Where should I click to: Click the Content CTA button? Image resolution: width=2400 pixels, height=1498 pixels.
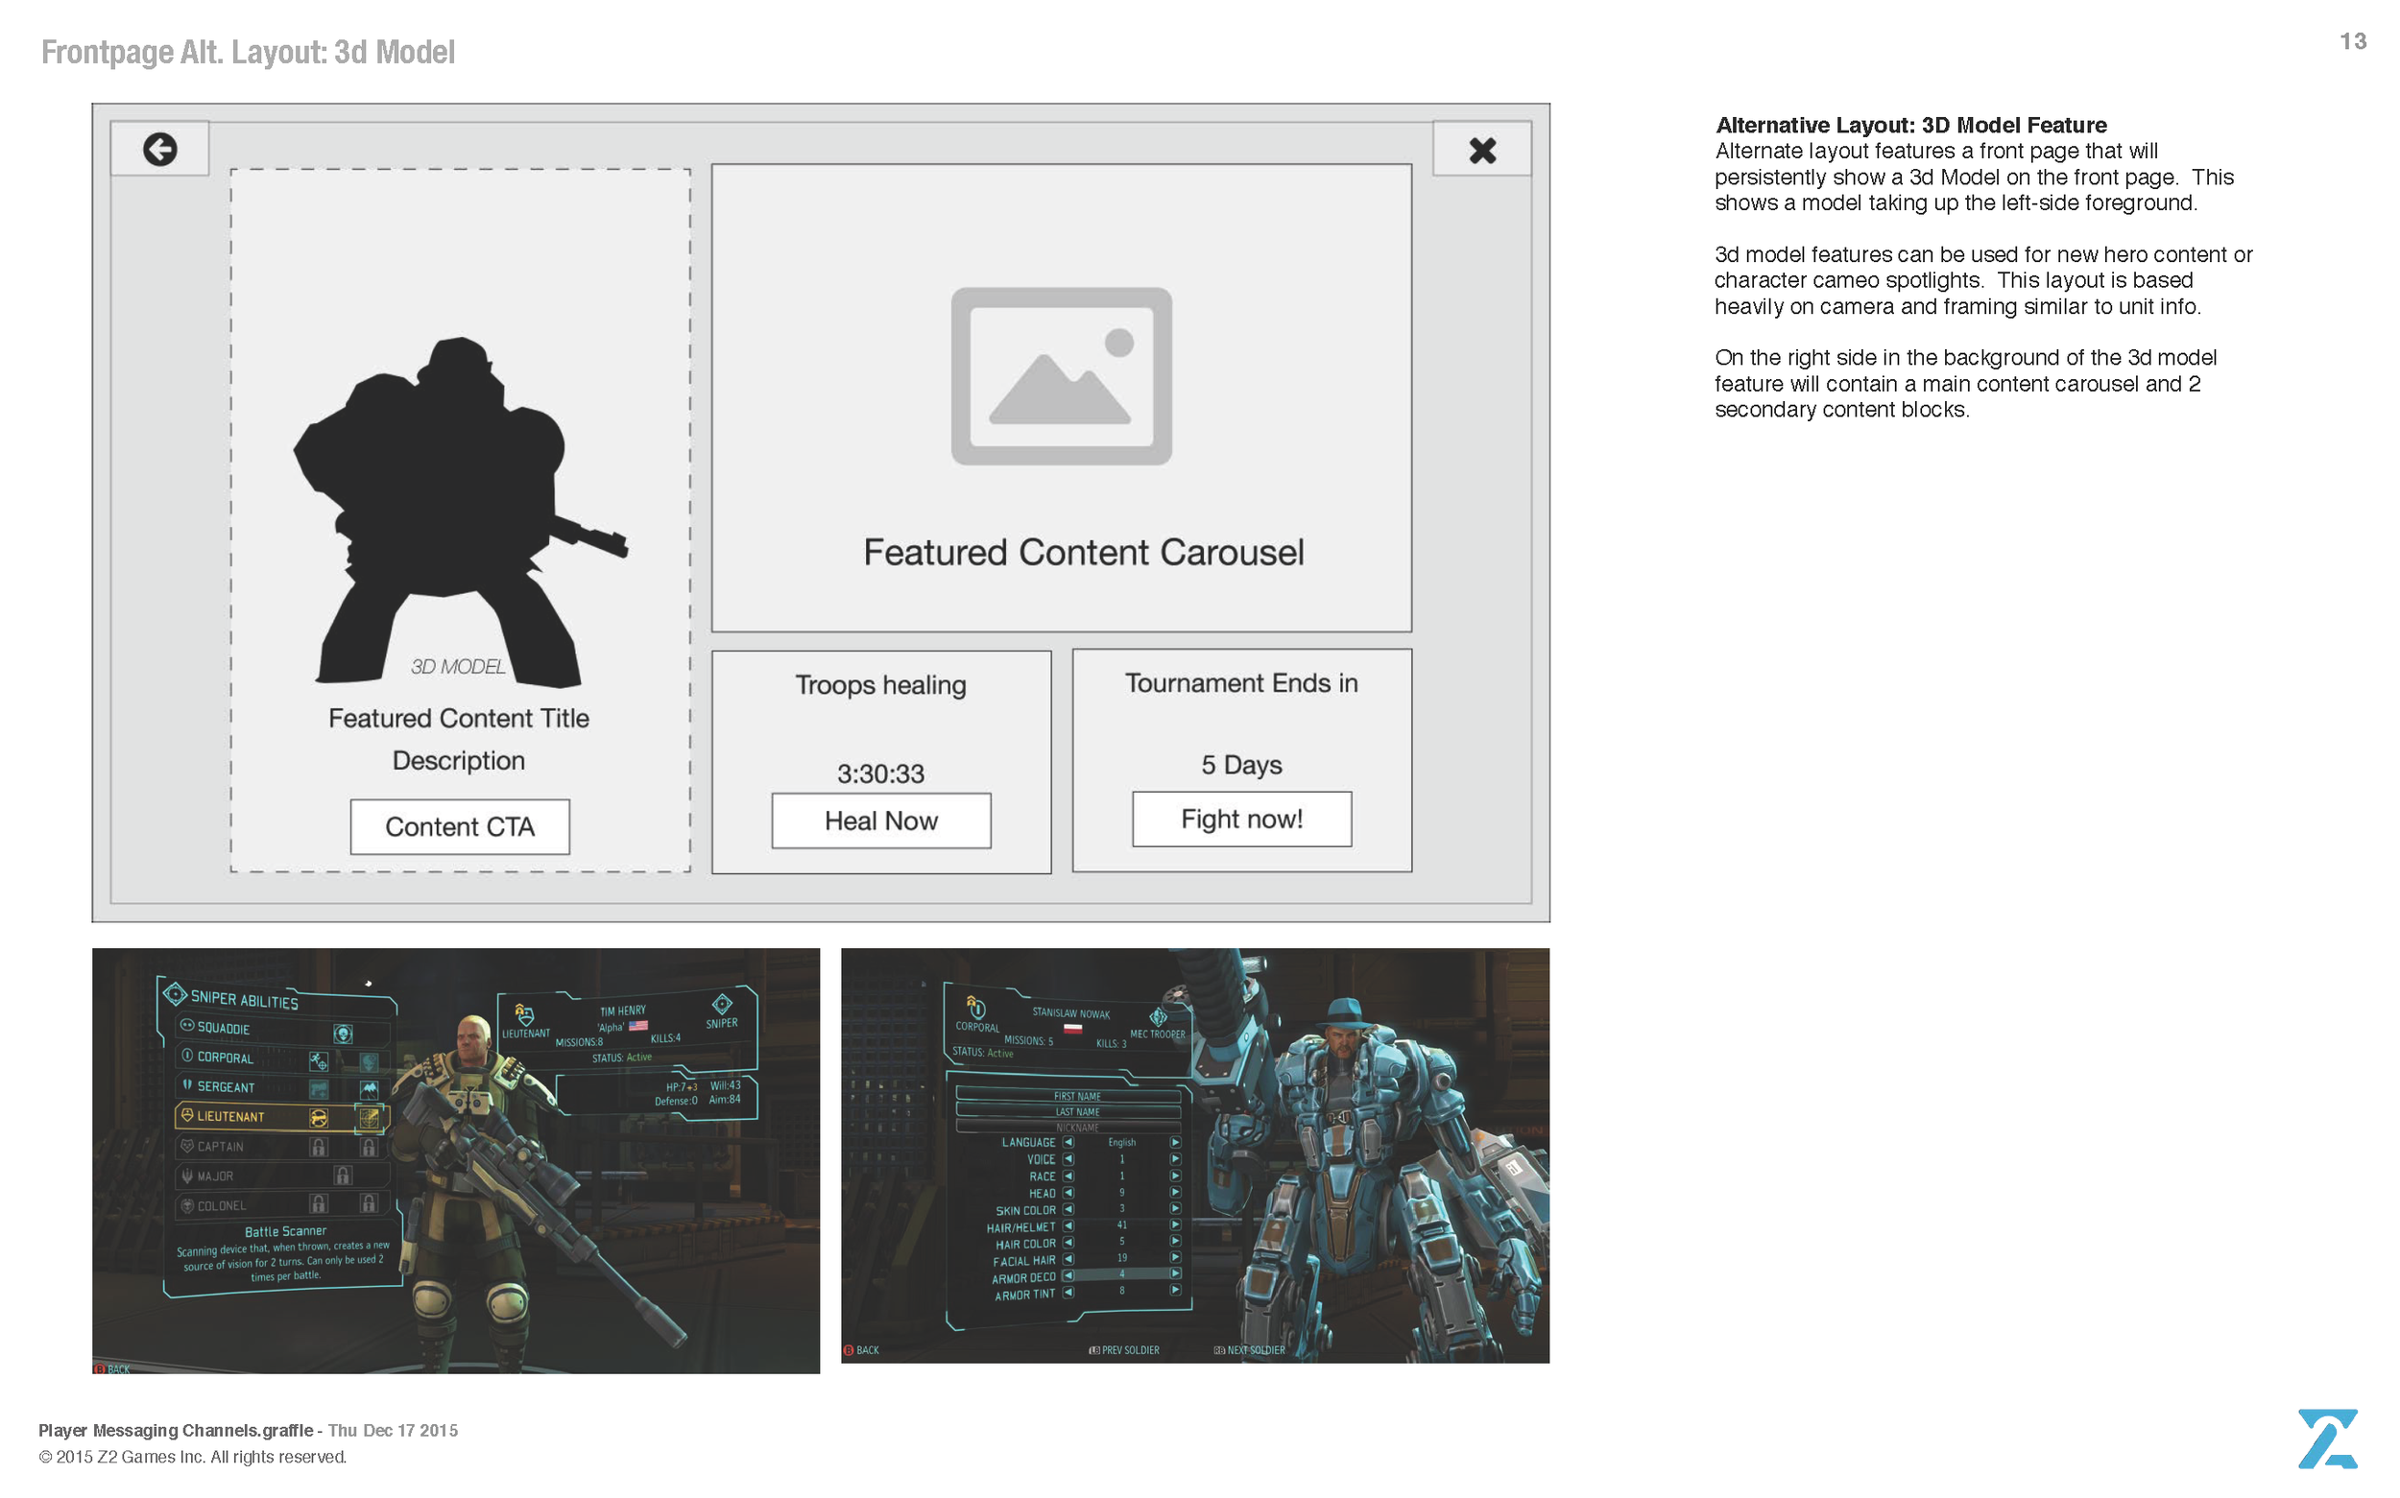460,826
